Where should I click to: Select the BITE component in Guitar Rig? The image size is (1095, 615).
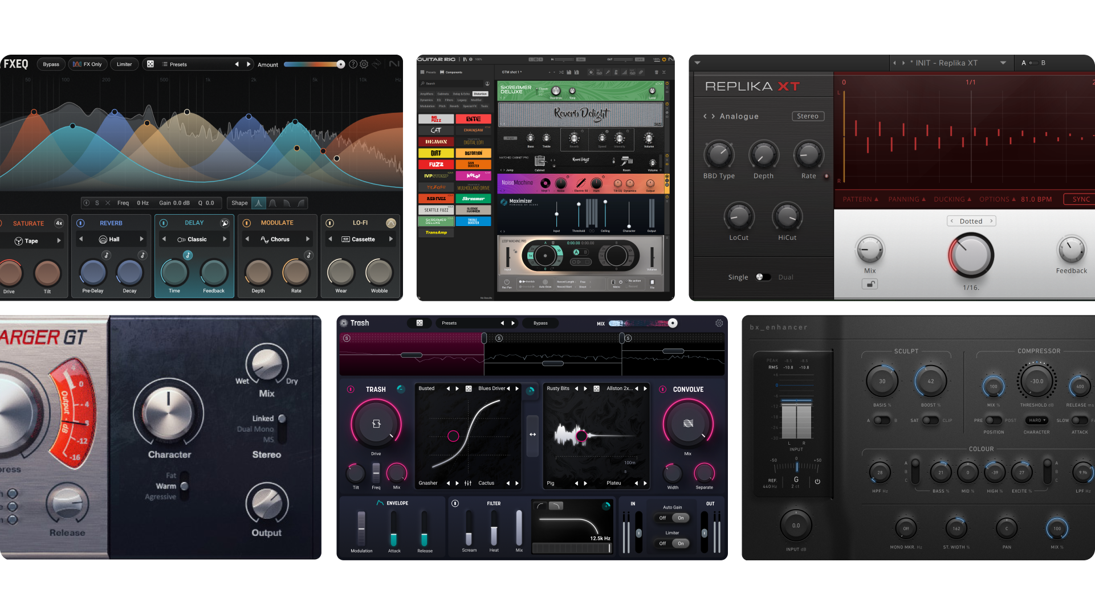473,119
